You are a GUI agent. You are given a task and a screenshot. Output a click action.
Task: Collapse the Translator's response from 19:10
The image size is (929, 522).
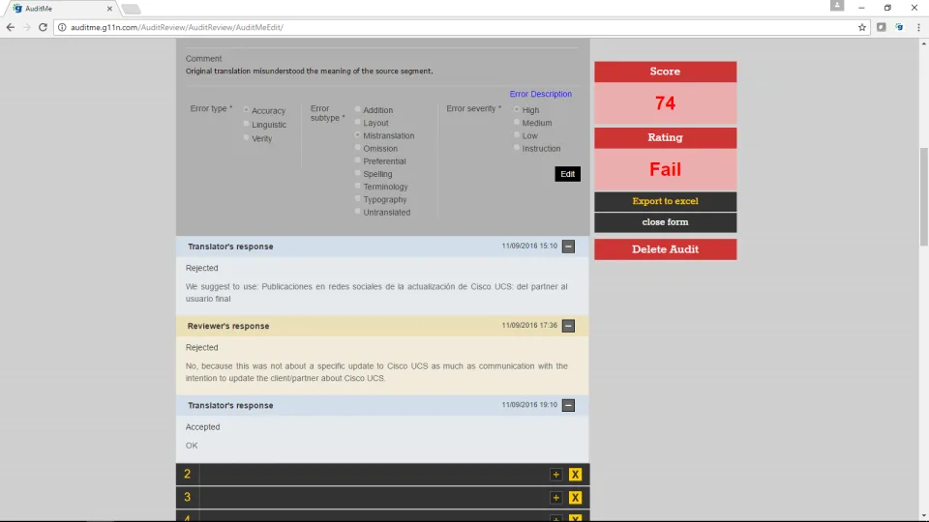[568, 405]
